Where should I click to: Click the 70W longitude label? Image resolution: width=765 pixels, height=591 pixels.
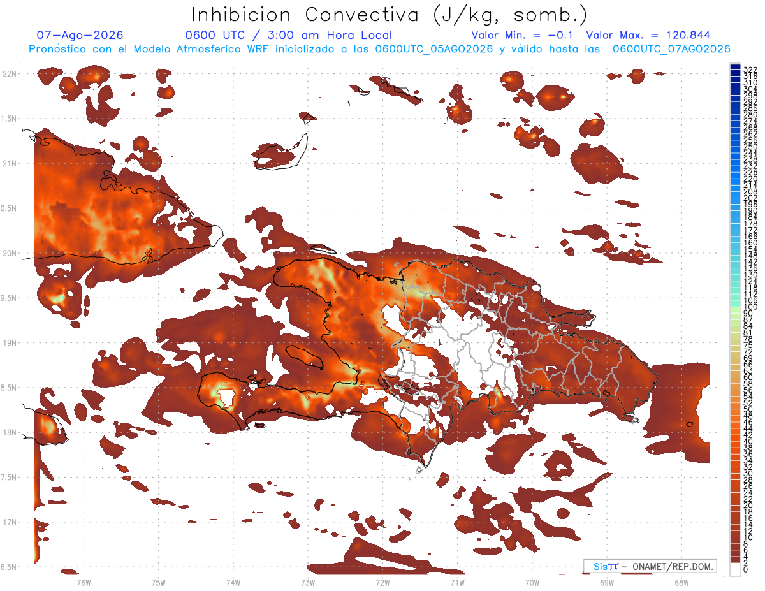(532, 582)
